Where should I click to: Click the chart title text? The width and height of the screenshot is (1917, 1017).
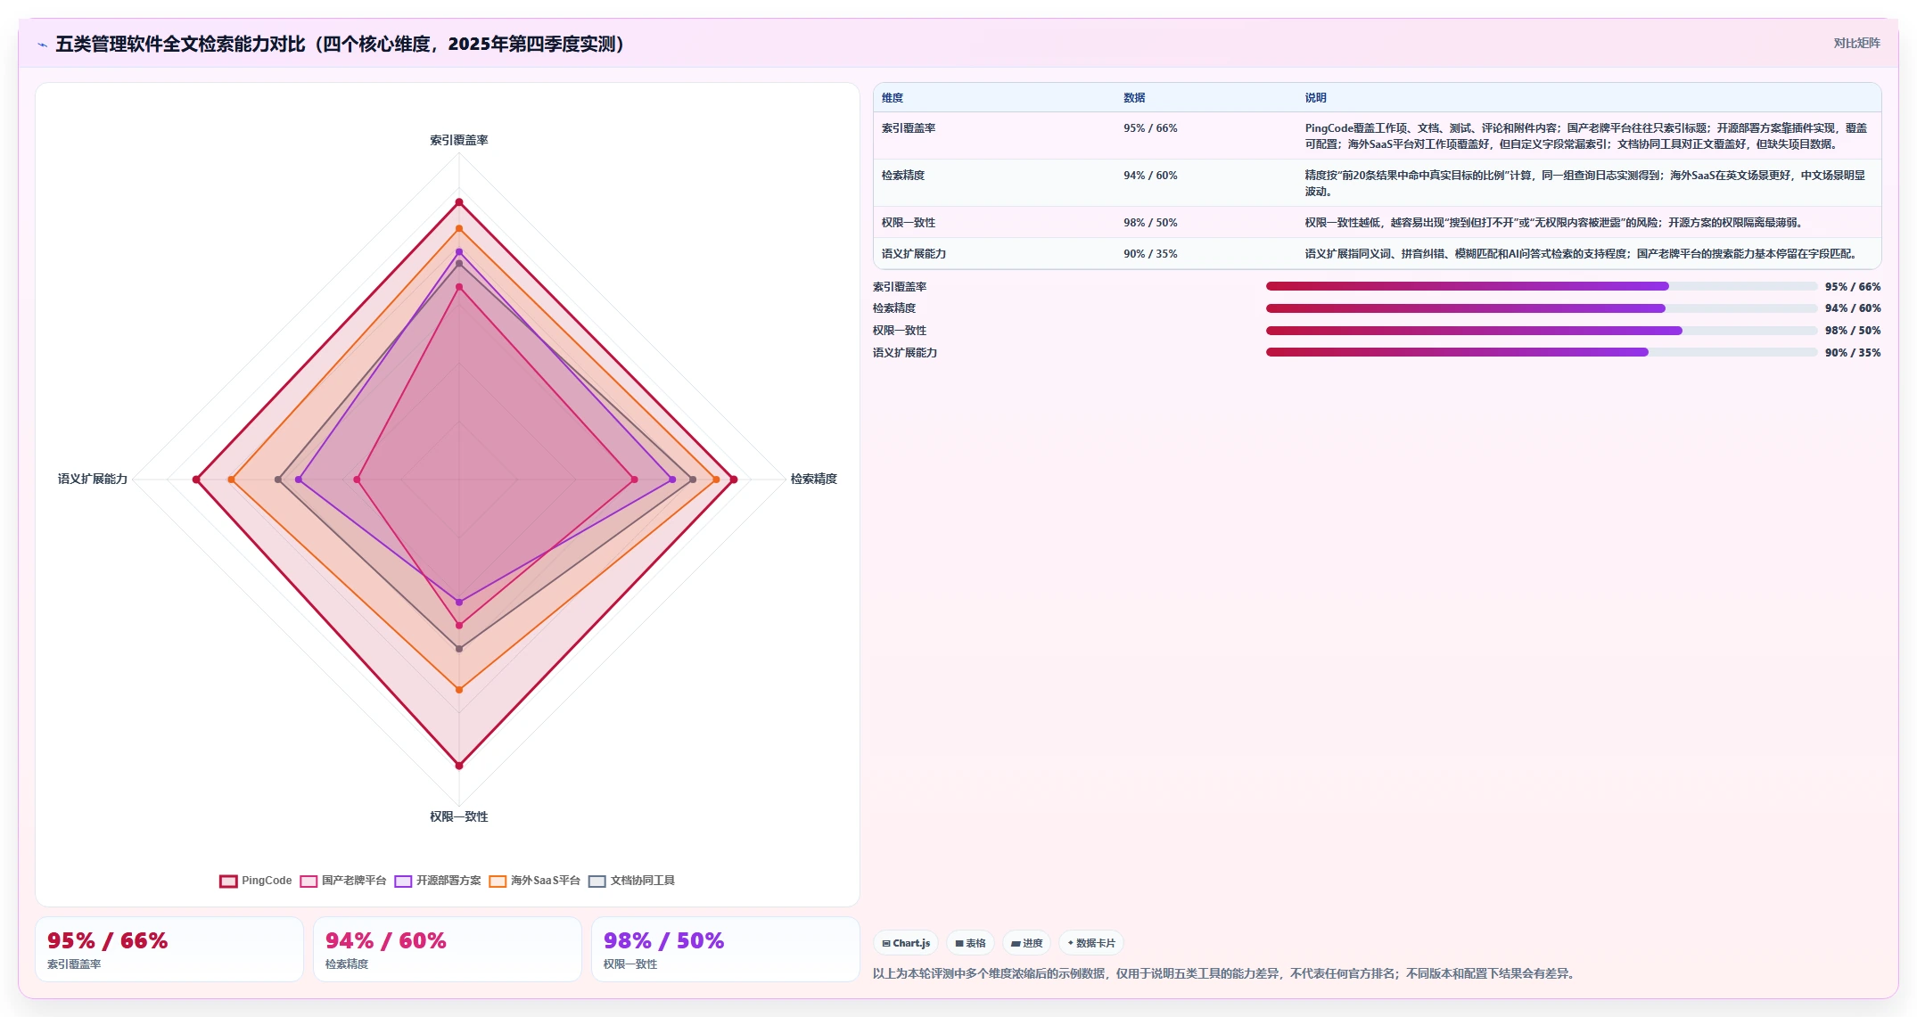[344, 44]
